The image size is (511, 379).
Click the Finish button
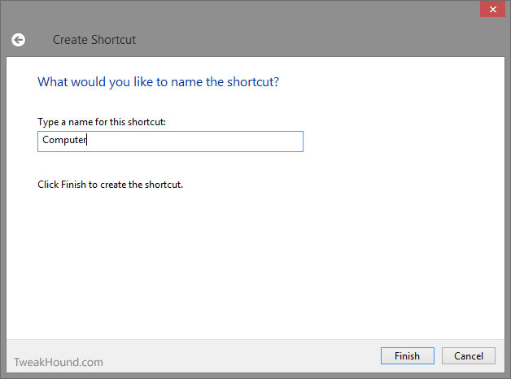click(x=408, y=356)
